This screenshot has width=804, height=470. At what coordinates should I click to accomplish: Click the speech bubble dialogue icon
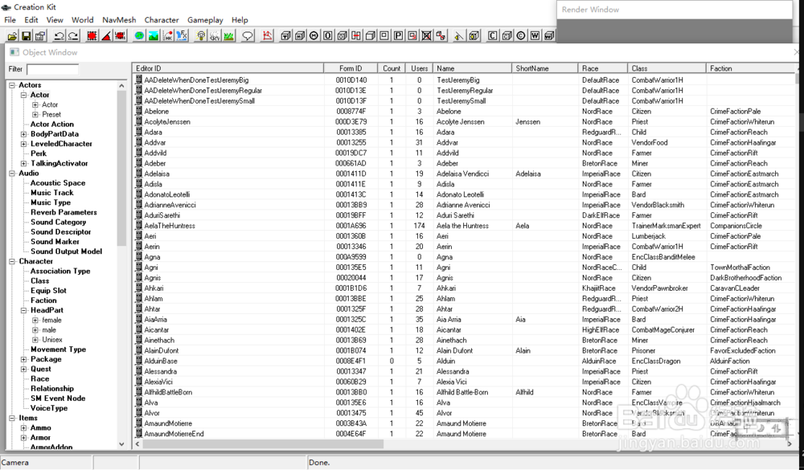click(248, 35)
